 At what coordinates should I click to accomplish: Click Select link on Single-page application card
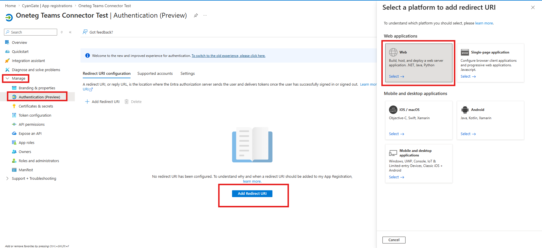point(468,76)
